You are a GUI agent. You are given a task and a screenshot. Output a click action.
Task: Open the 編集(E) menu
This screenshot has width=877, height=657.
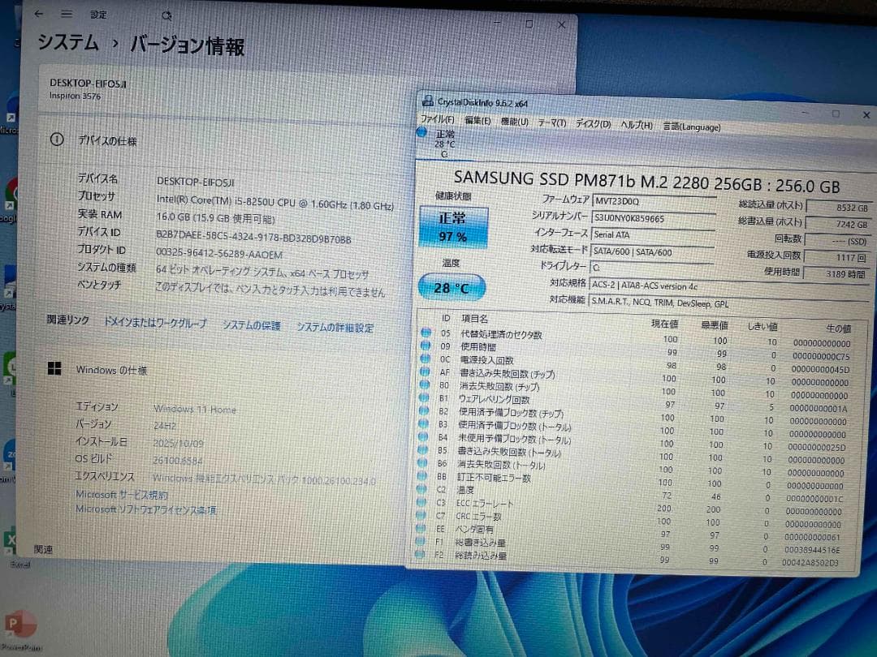click(x=477, y=120)
